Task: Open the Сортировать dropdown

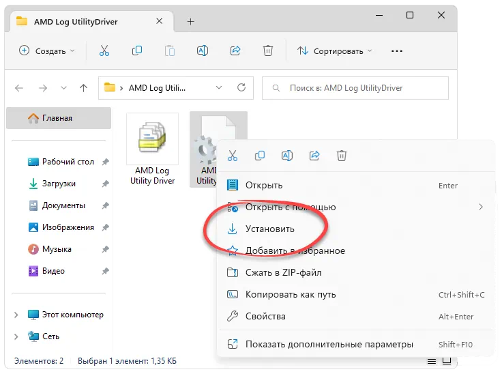Action: point(335,51)
